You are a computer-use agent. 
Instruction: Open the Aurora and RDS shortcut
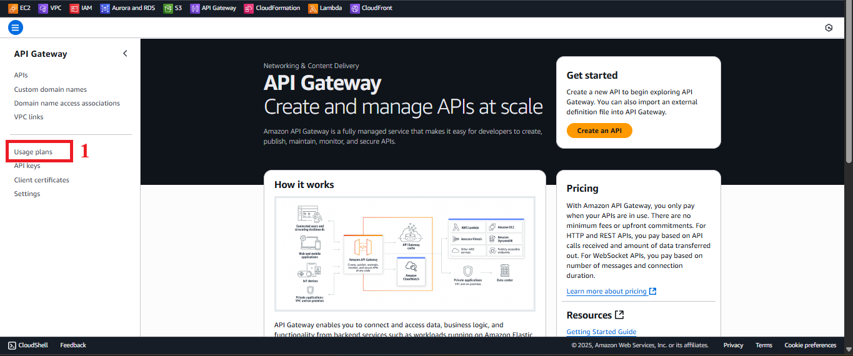tap(127, 8)
